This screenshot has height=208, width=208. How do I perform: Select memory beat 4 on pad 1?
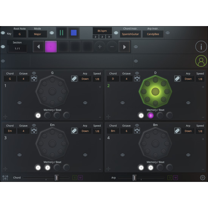point(38,115)
